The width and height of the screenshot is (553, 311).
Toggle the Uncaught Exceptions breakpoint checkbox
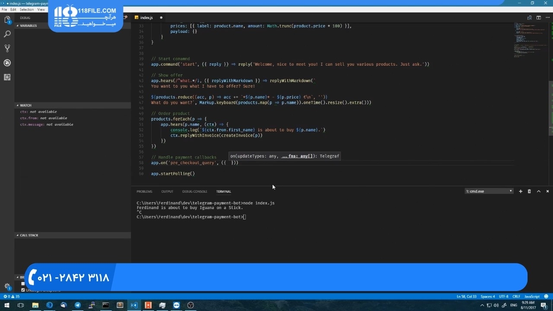coord(23,290)
